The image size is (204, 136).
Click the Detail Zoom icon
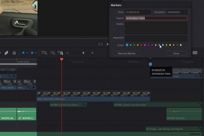point(52,53)
